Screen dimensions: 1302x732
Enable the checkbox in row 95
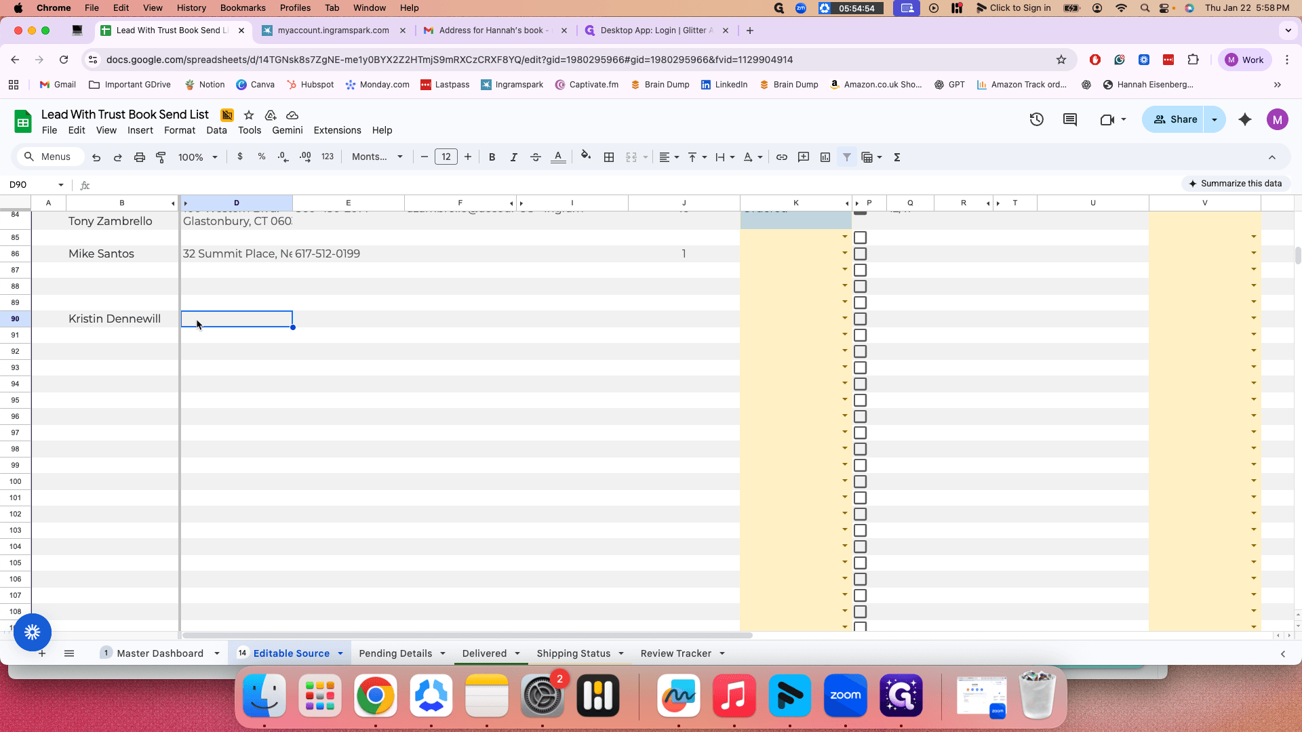pos(861,401)
